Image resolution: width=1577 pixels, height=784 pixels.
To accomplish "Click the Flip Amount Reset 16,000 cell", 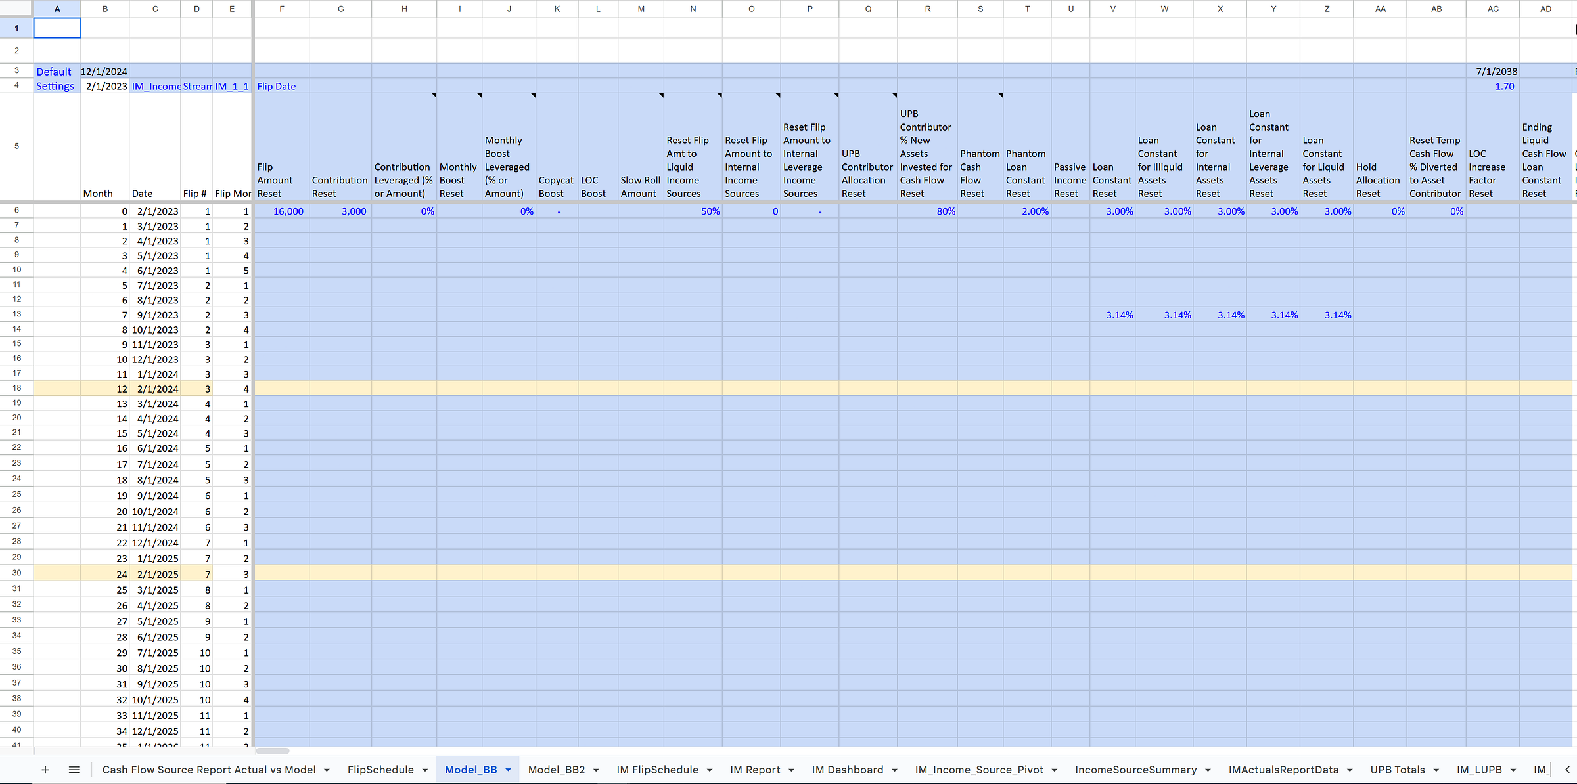I will (x=281, y=211).
